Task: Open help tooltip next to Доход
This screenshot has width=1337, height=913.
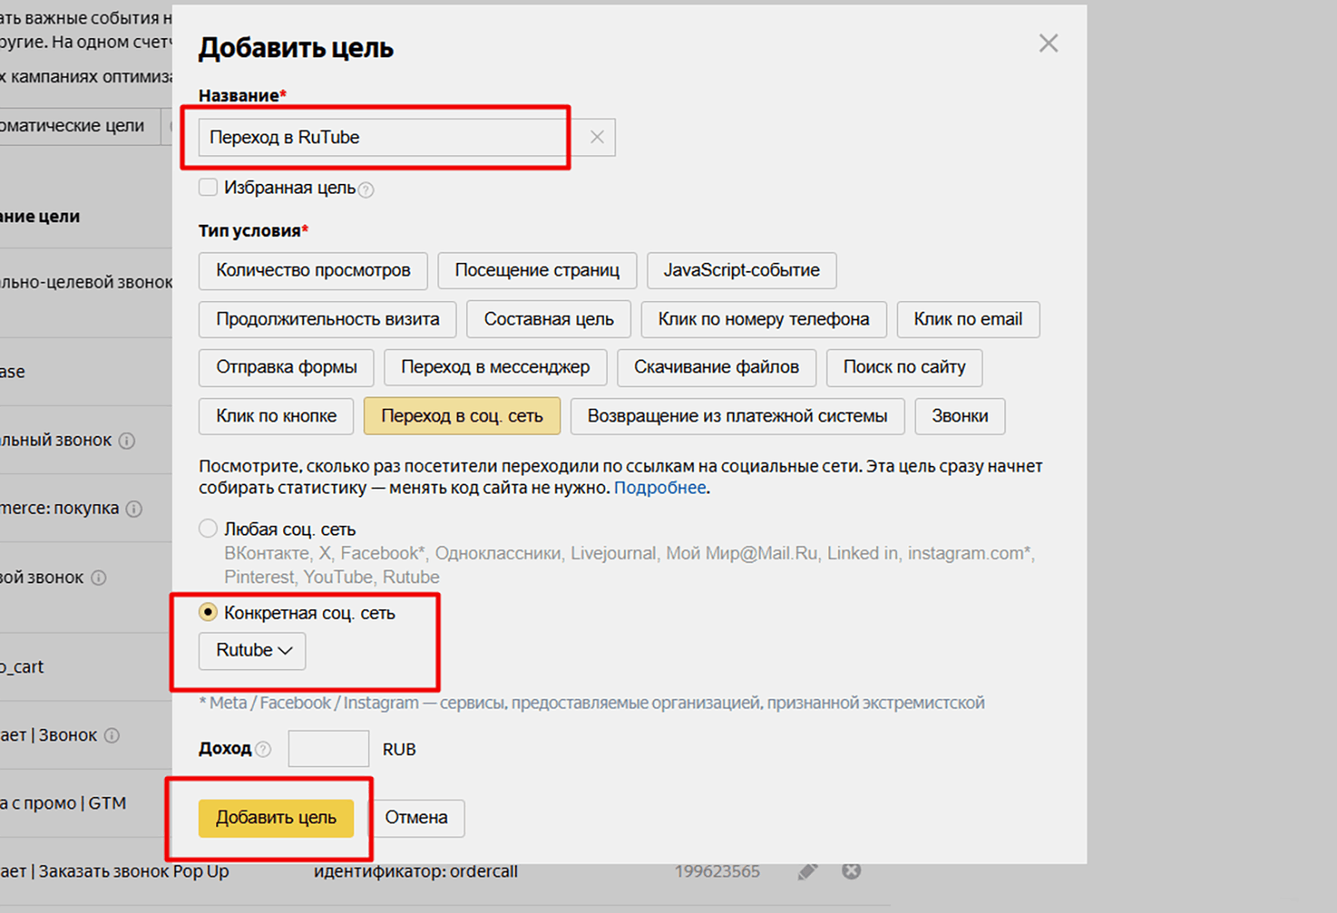Action: [x=263, y=749]
